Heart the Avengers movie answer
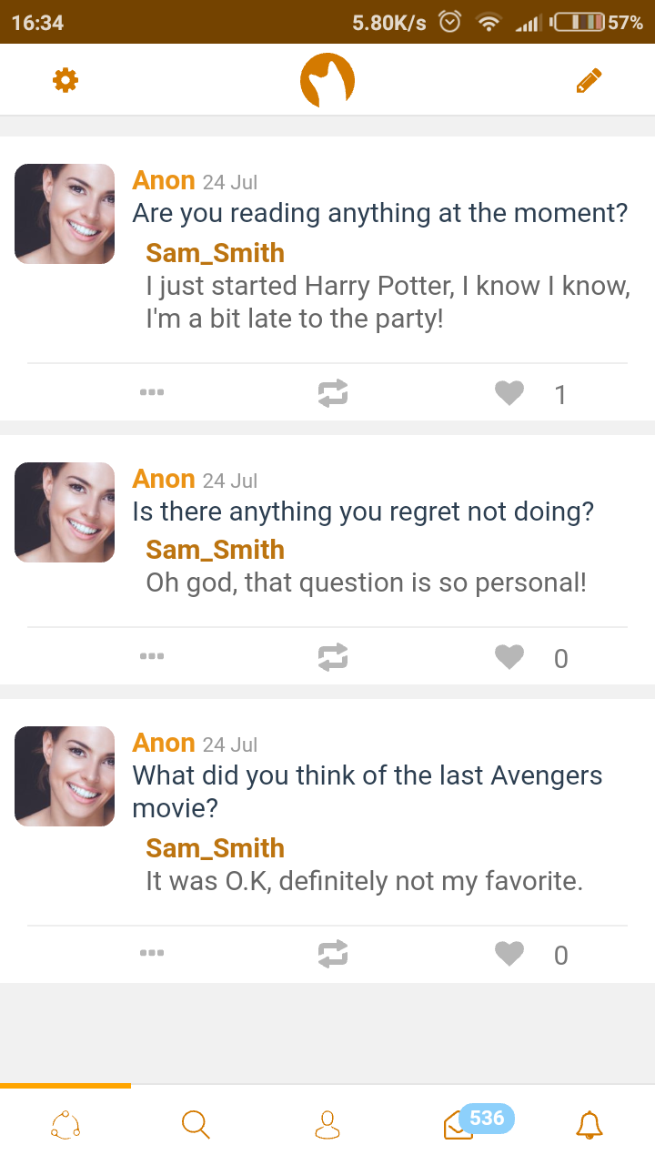Screen dimensions: 655x1165 509,954
